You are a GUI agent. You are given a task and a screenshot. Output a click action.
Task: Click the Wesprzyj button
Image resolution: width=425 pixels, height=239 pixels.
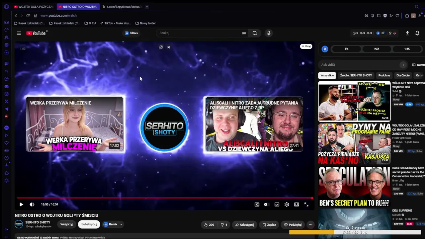[x=67, y=224]
